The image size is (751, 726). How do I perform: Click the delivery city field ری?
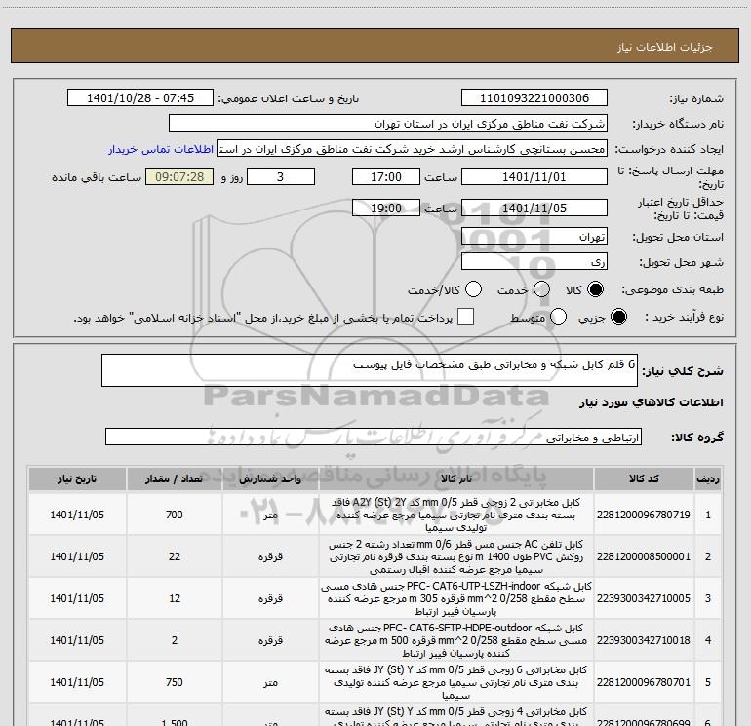pos(534,262)
